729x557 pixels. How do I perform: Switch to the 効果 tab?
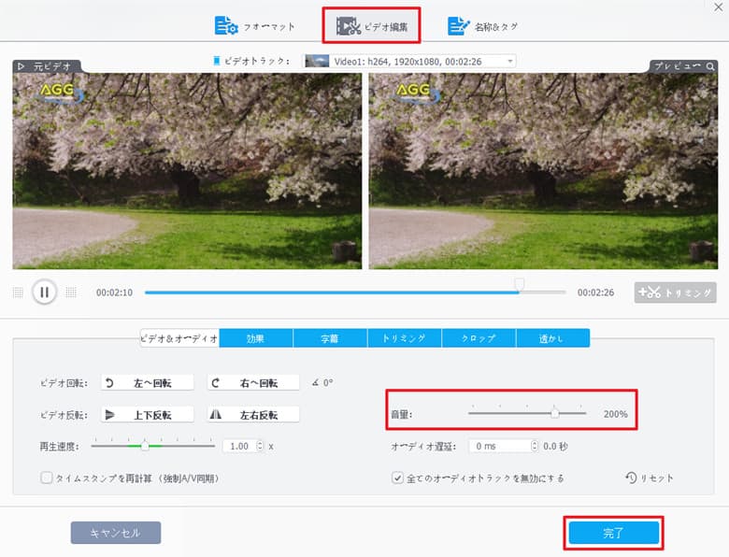[255, 338]
